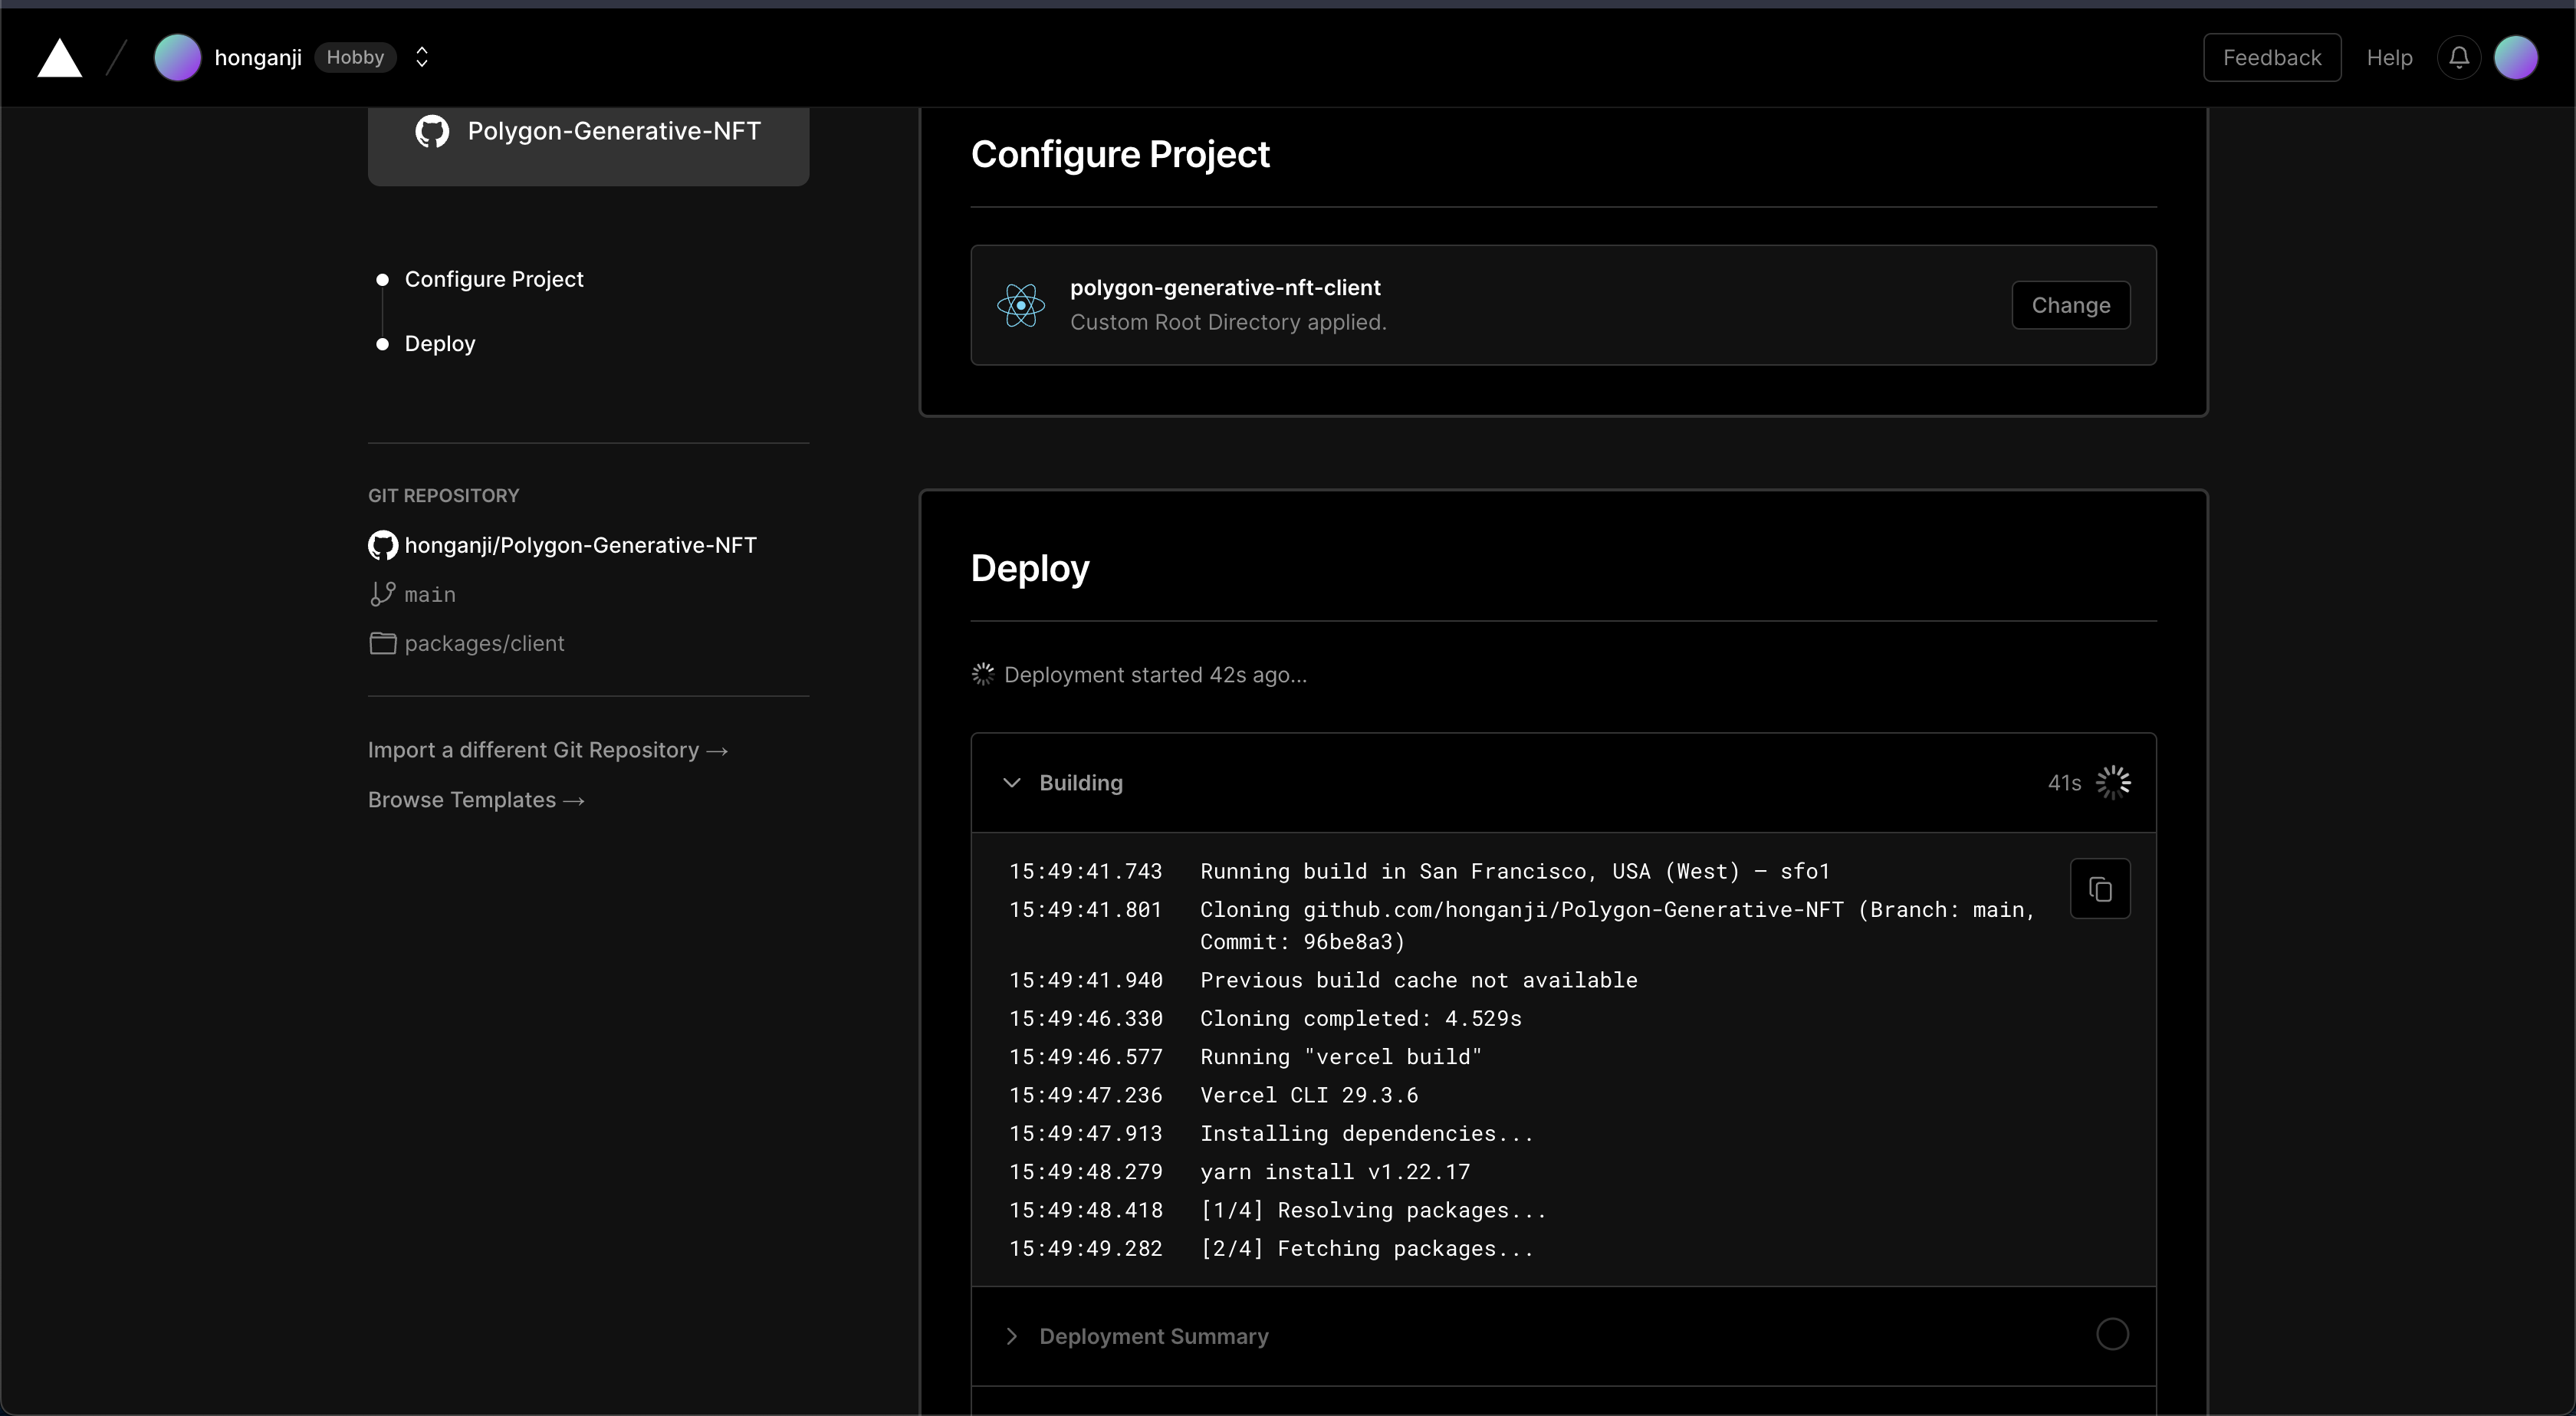2576x1416 pixels.
Task: Open the team switcher up-down arrows
Action: point(422,57)
